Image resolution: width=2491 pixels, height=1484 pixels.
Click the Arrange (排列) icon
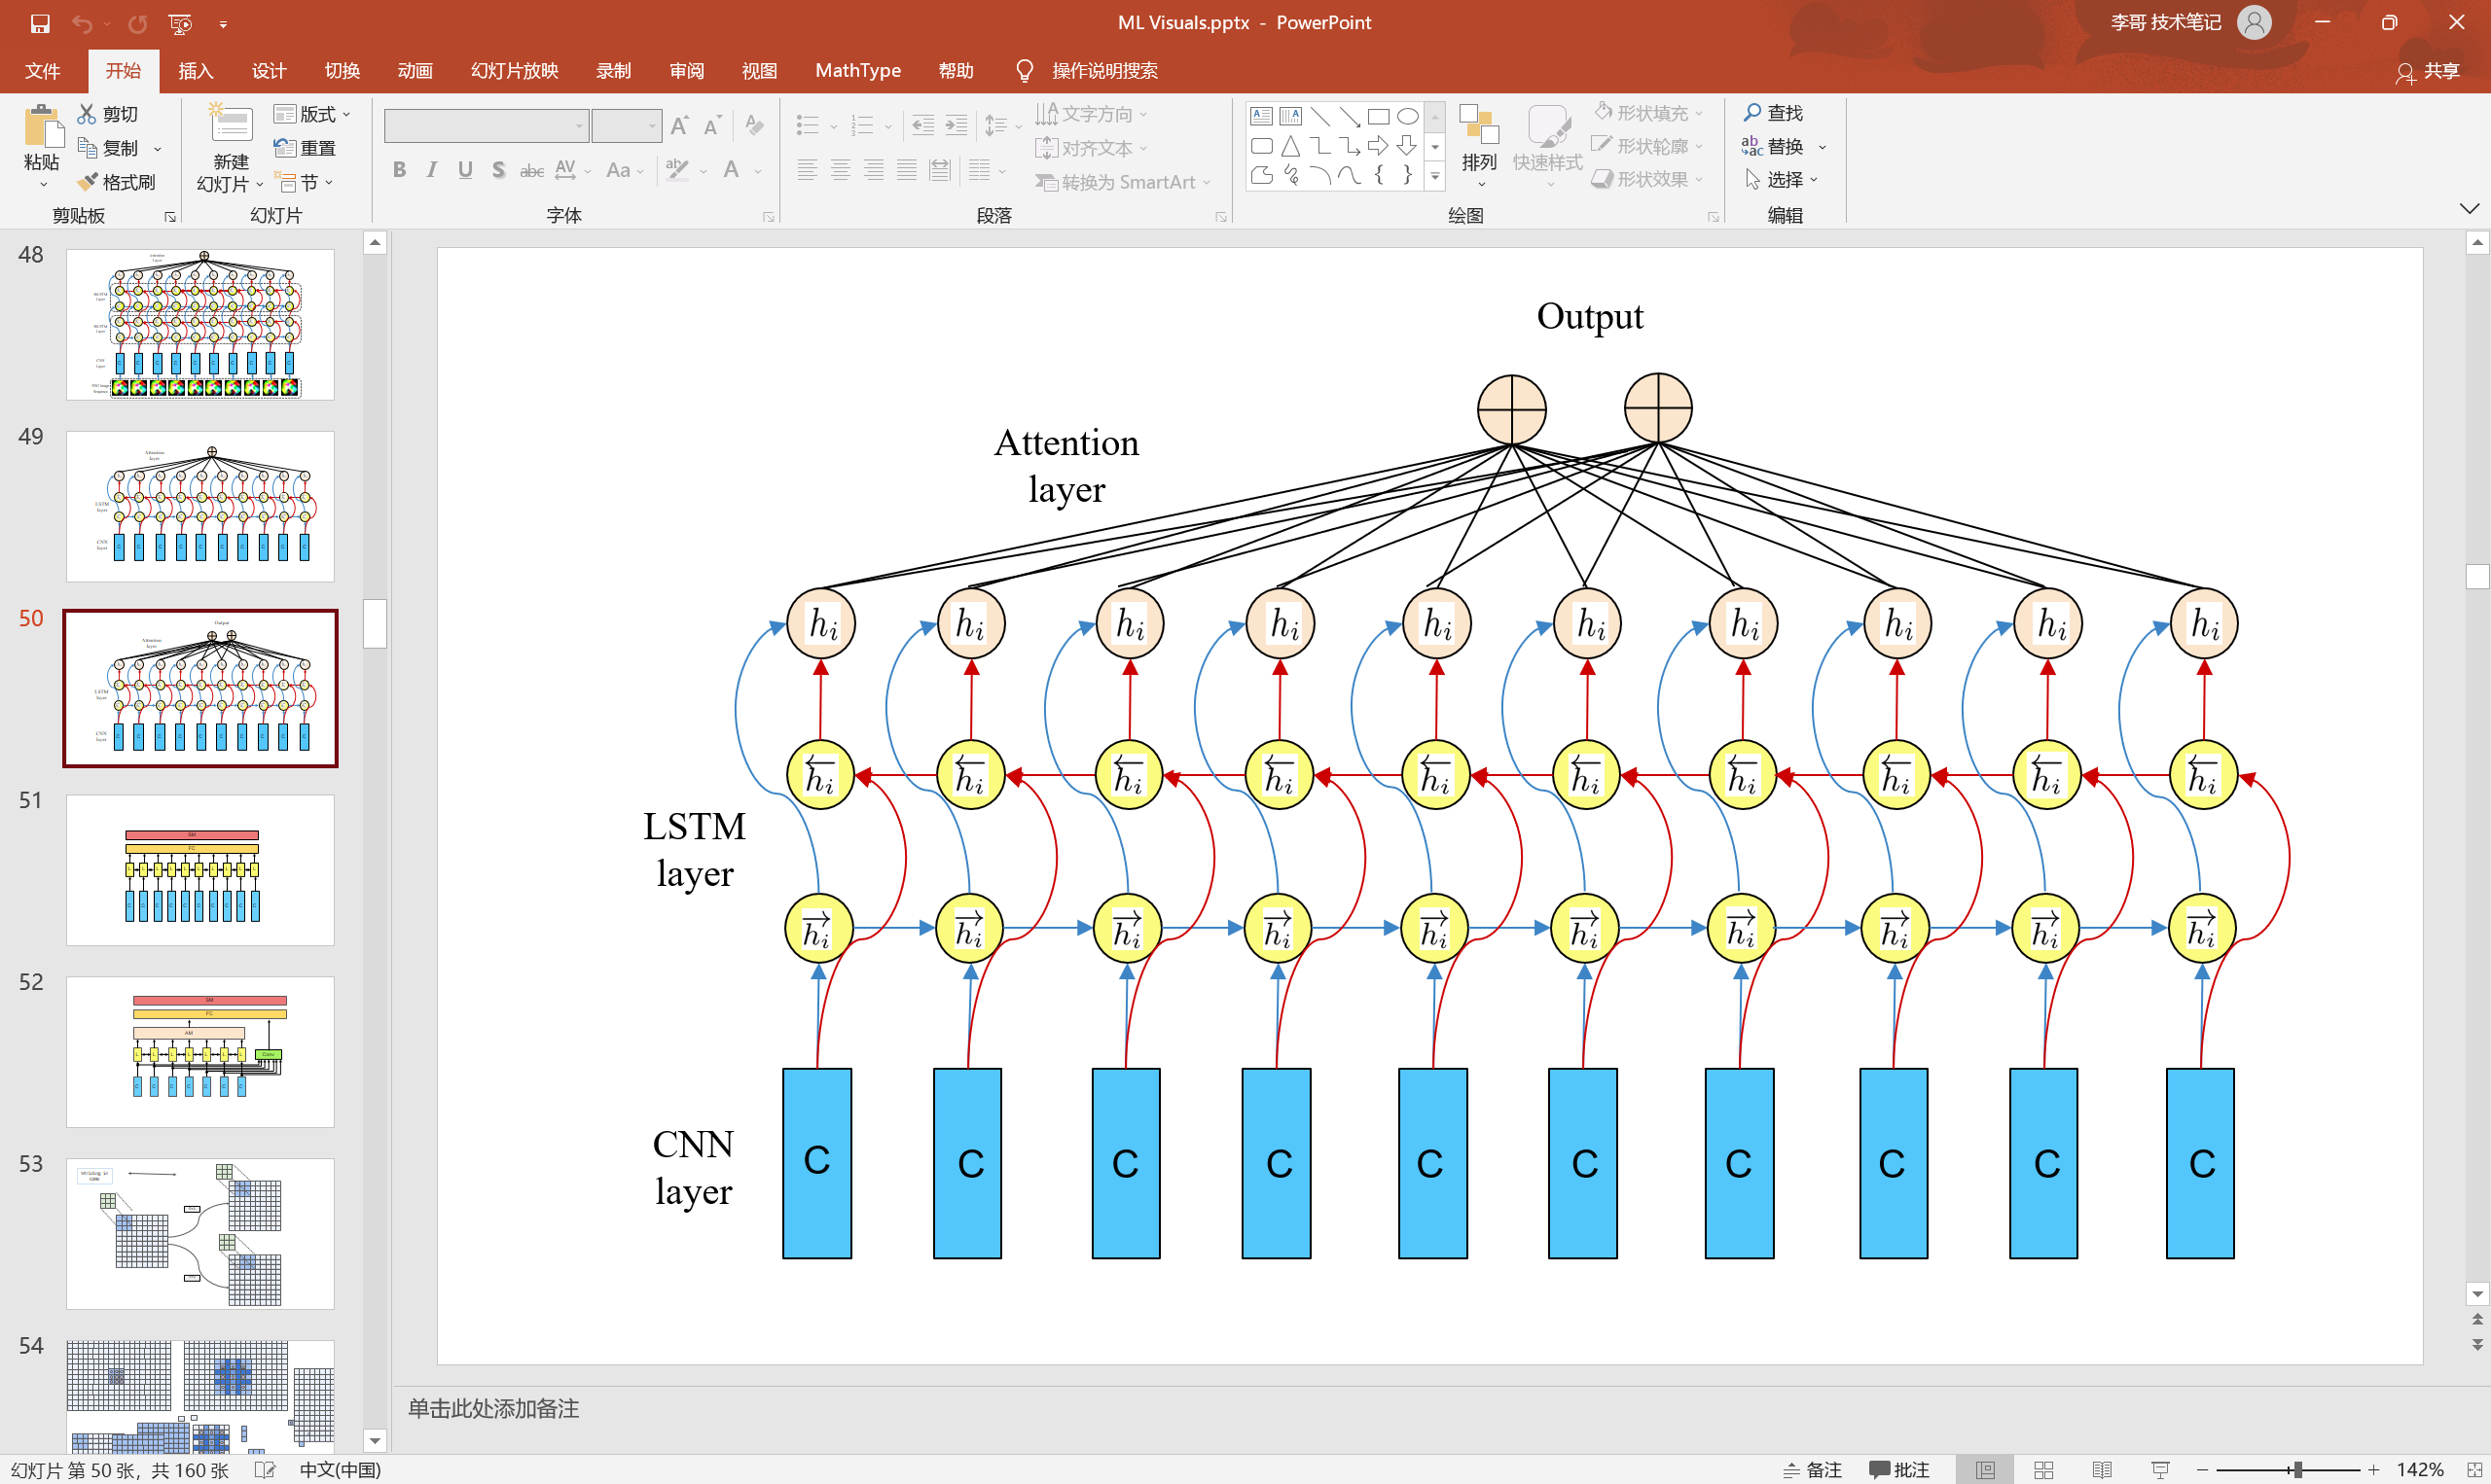(x=1479, y=126)
